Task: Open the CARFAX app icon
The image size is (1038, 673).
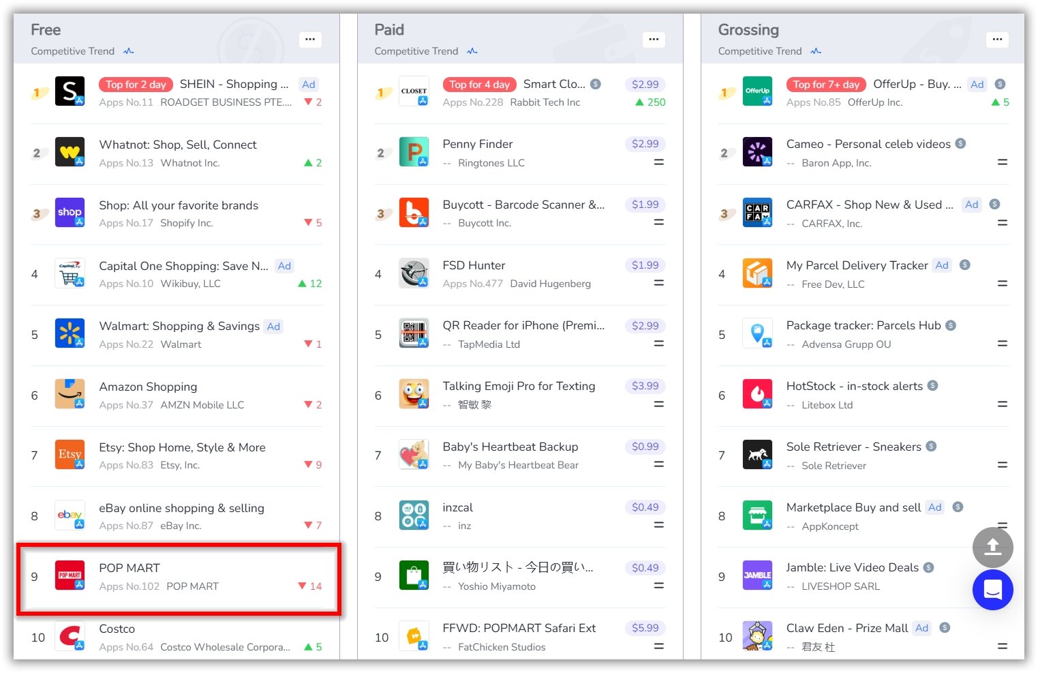Action: [757, 213]
